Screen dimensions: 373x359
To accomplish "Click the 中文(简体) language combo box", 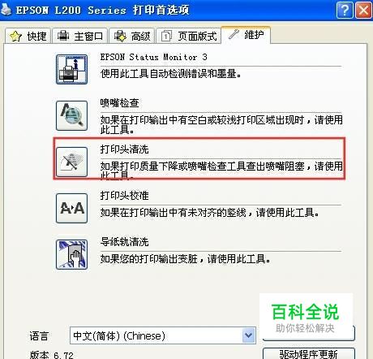I will (163, 335).
